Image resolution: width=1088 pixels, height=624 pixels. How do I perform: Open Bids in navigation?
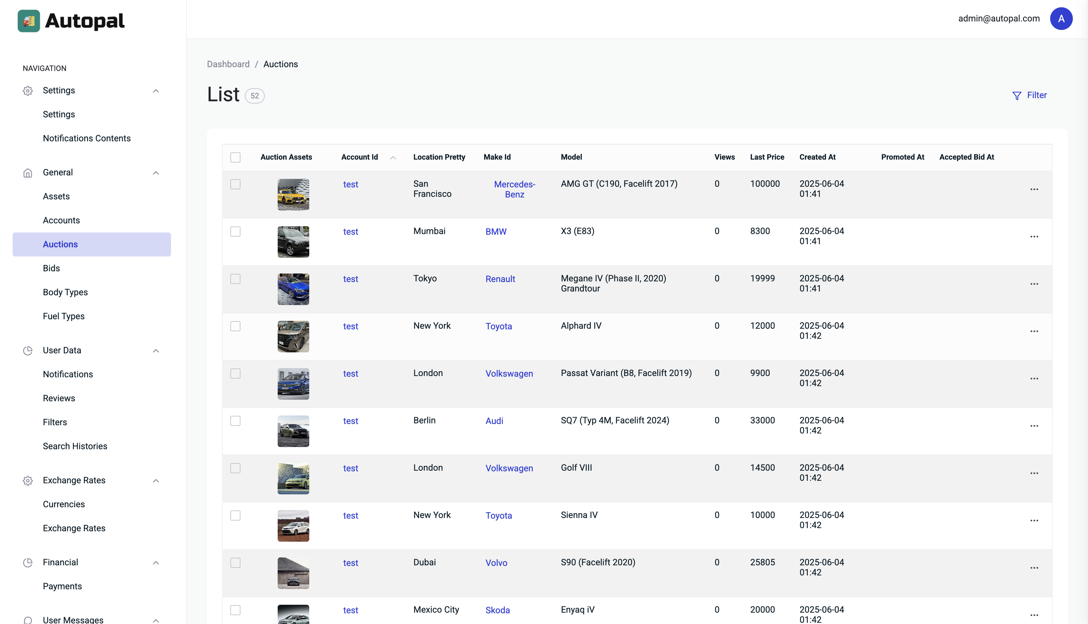(x=51, y=268)
